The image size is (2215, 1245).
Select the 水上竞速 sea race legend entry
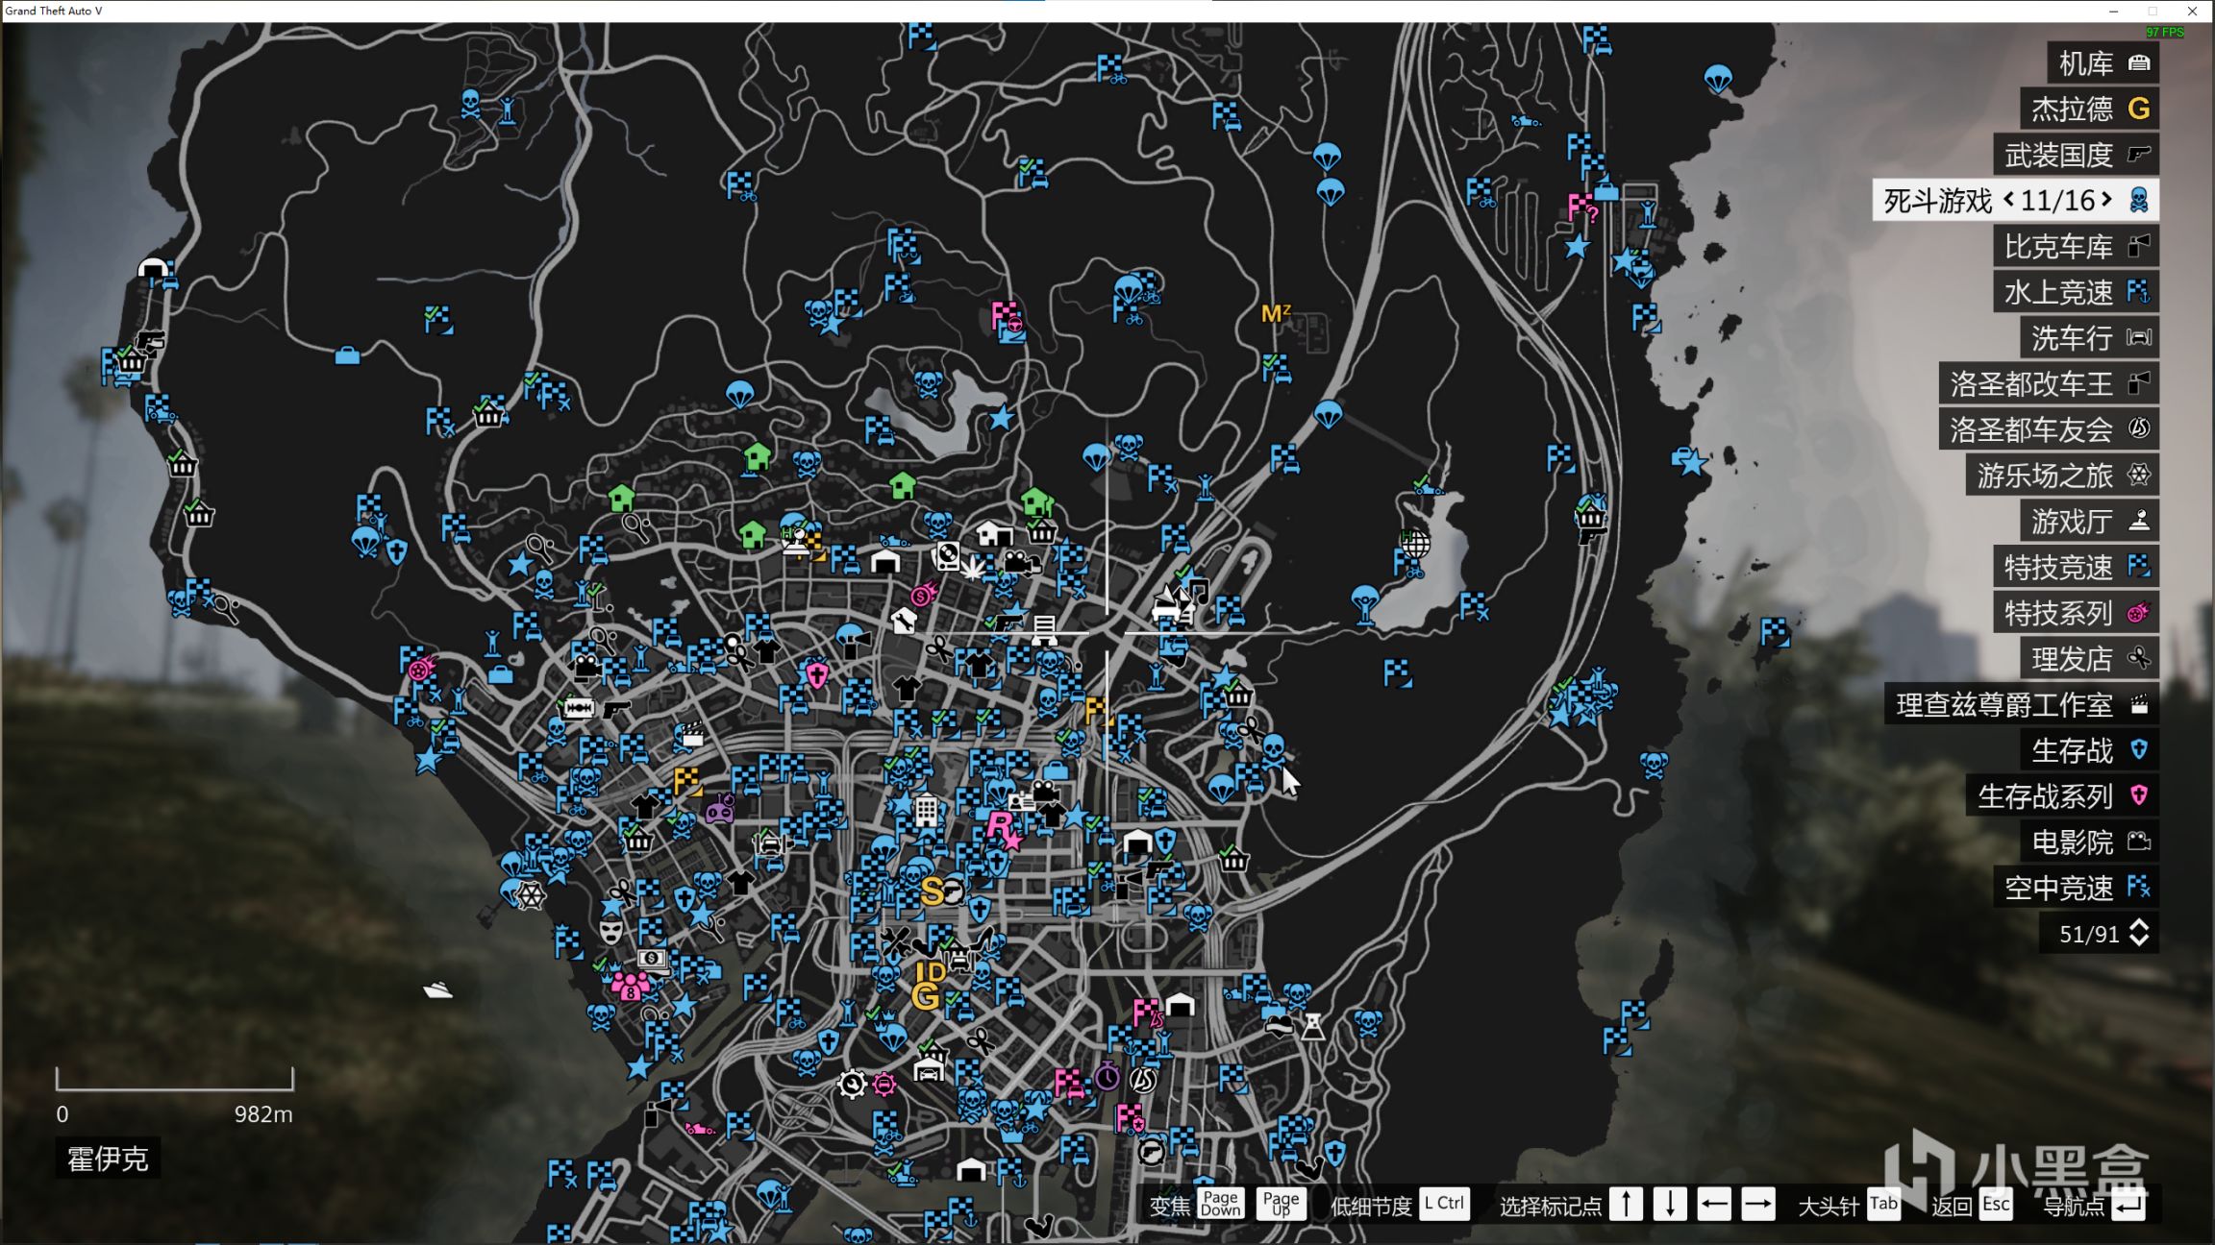click(2076, 292)
